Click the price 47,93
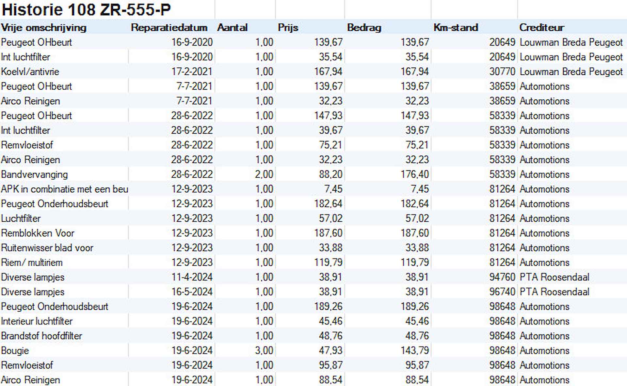Image resolution: width=627 pixels, height=386 pixels. coord(331,350)
